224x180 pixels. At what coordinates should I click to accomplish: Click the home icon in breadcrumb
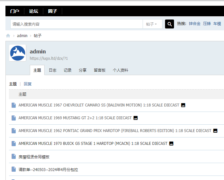pos(8,36)
